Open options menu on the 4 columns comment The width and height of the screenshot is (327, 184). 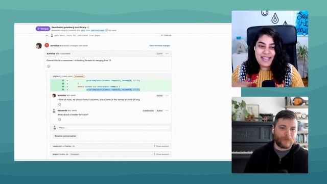167,96
